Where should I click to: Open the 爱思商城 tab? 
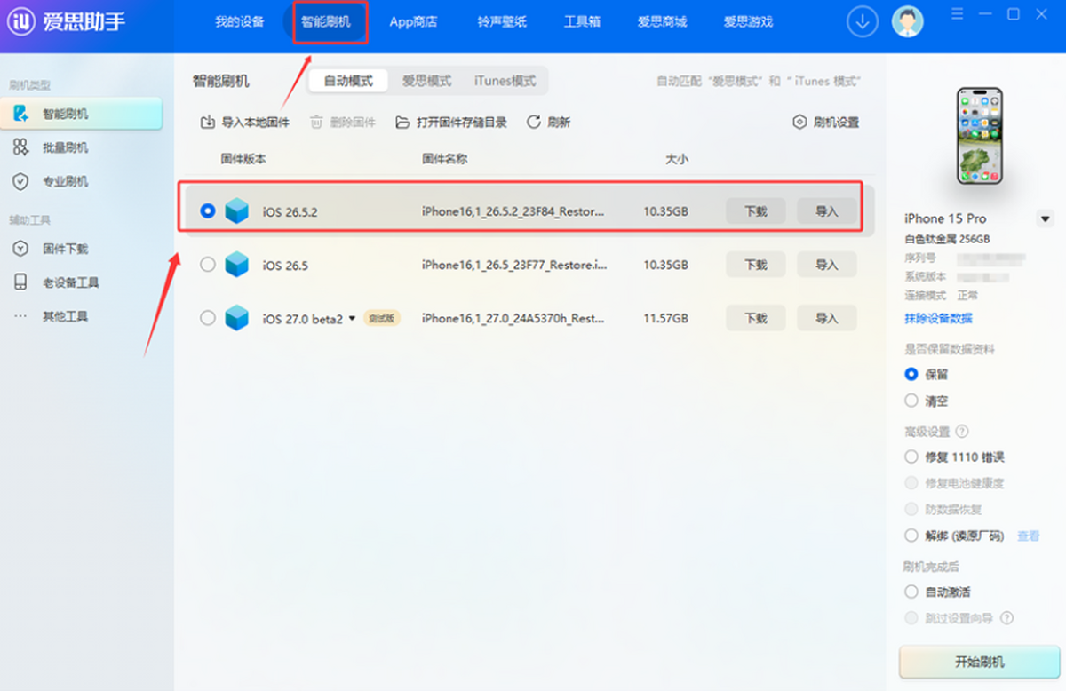pos(662,22)
